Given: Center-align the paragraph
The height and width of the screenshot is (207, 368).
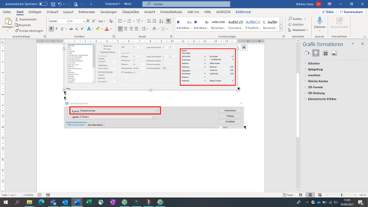Looking at the screenshot, I should pyautogui.click(x=126, y=29).
